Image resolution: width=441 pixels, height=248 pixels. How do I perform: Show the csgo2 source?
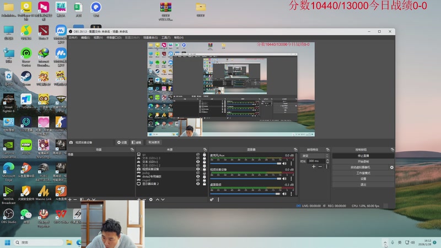tap(198, 180)
